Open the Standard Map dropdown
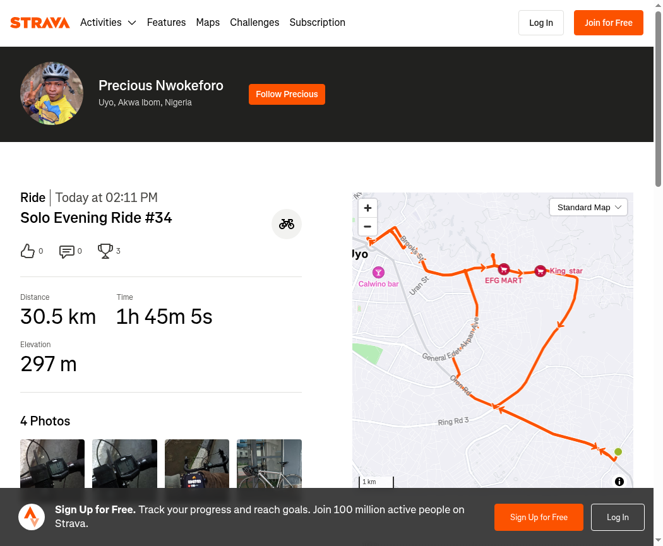 click(588, 208)
